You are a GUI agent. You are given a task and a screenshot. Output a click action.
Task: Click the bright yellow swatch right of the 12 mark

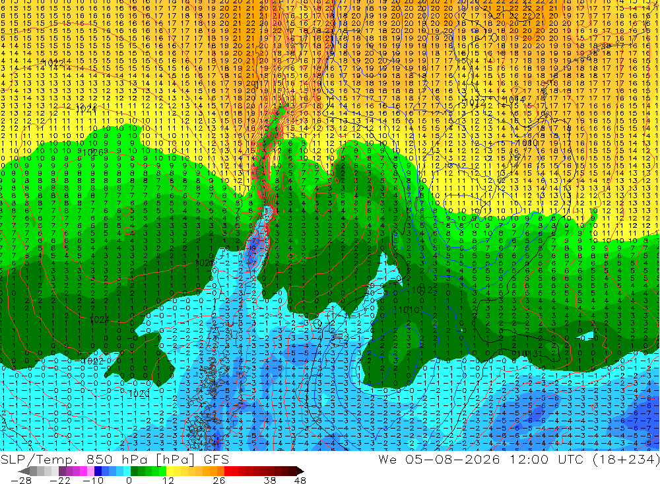[x=170, y=471]
